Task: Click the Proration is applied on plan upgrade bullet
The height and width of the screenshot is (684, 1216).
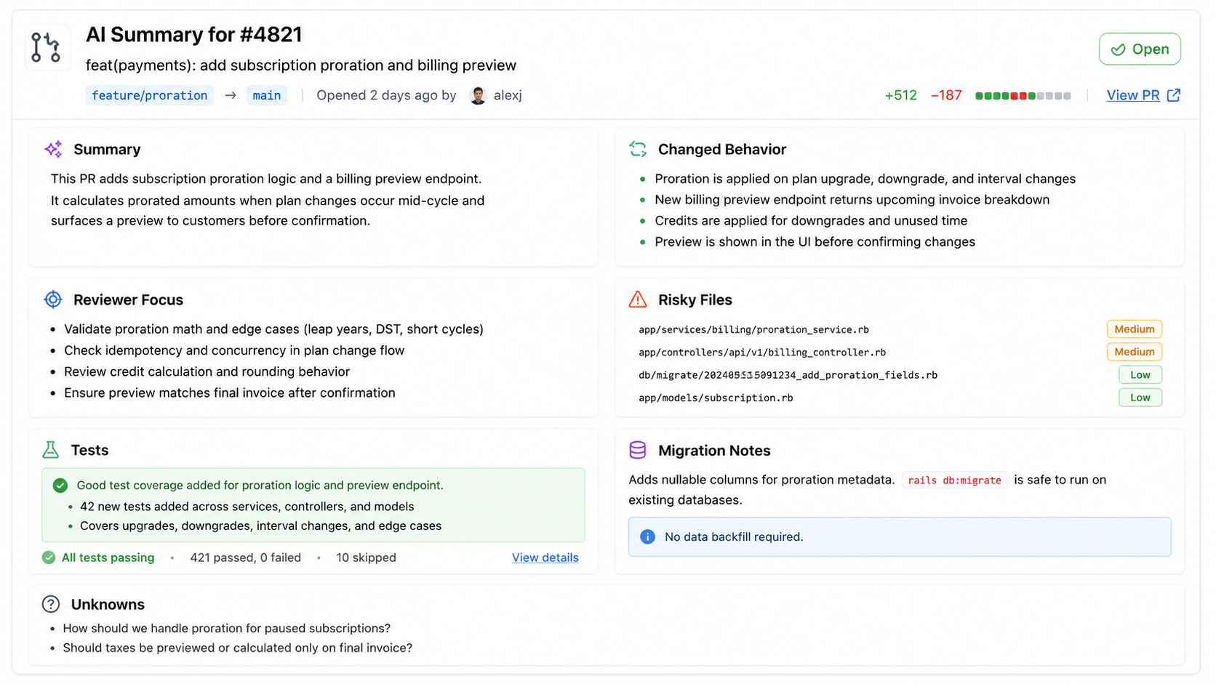Action: [x=865, y=179]
